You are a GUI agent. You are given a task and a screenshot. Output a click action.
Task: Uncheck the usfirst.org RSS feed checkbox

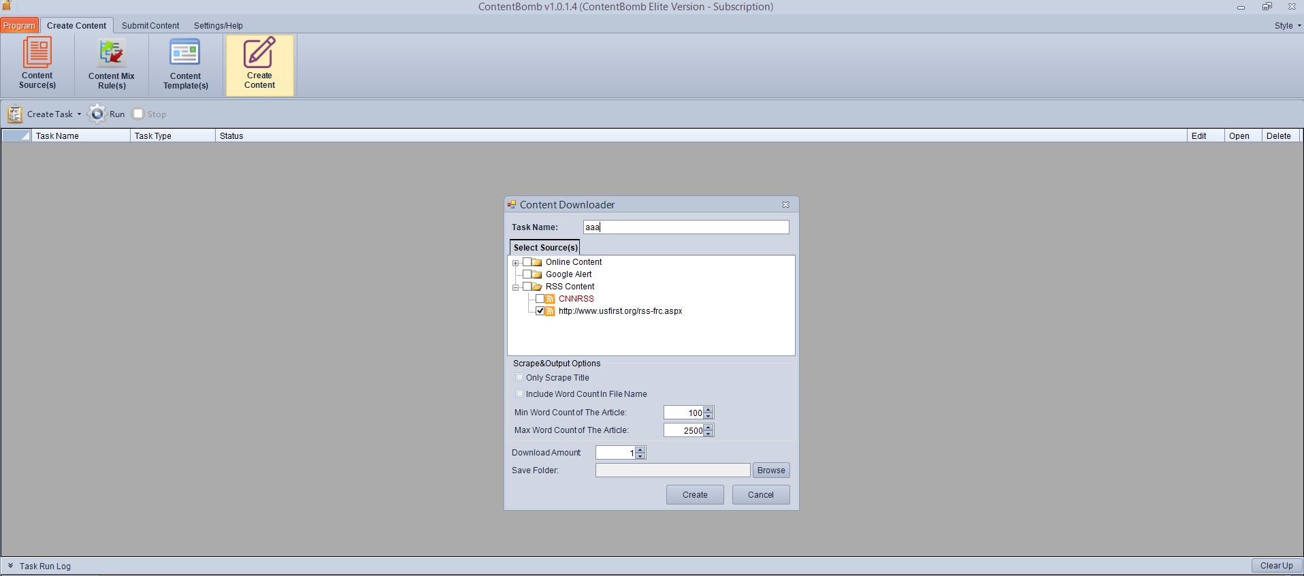[x=540, y=311]
